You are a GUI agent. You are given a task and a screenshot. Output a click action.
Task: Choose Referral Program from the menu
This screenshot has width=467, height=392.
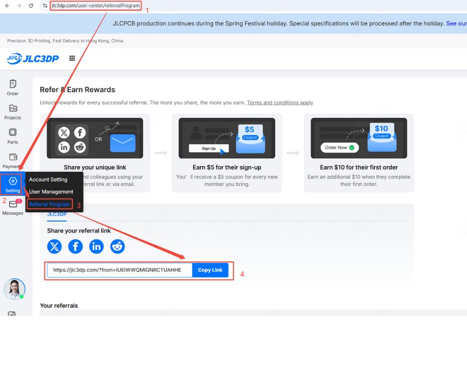(49, 204)
